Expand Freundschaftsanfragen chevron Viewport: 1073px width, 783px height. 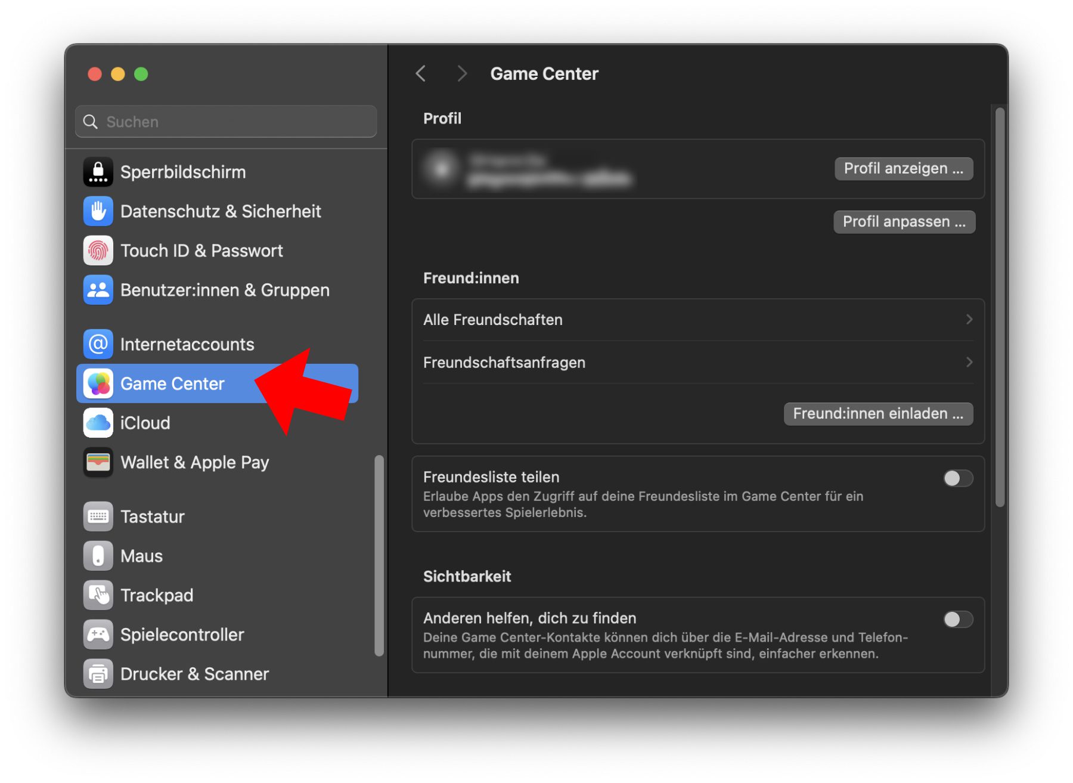(x=969, y=363)
